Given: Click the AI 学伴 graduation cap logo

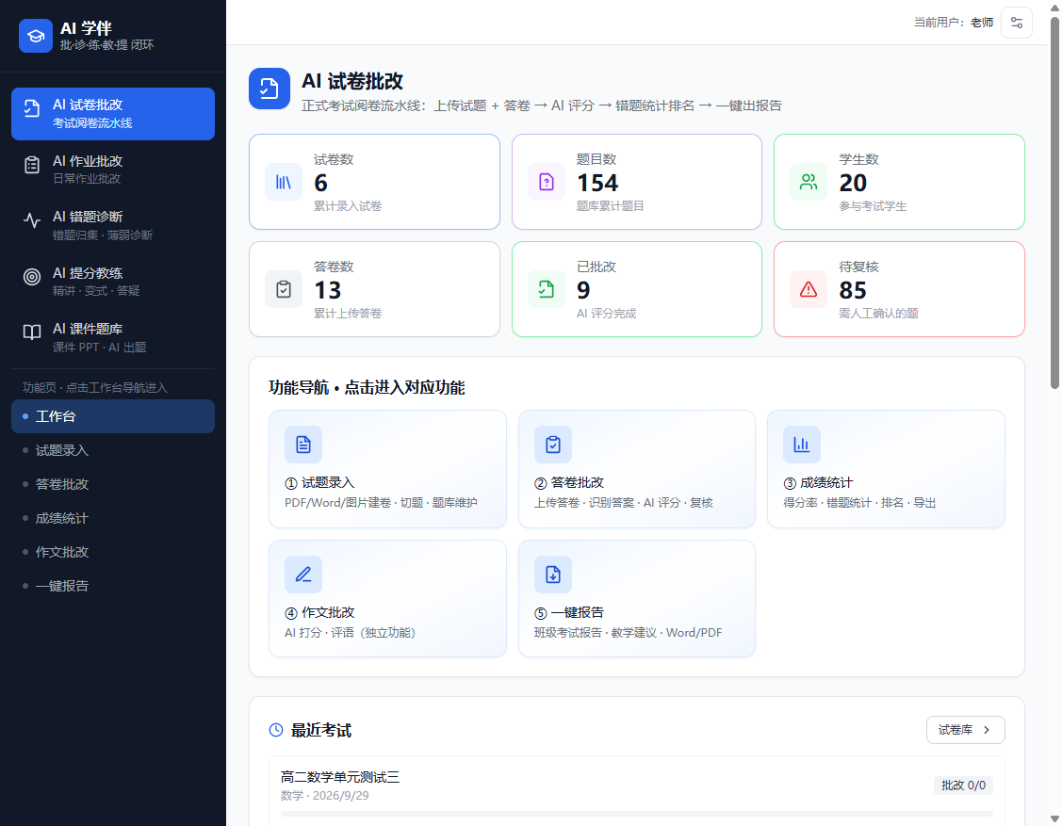Looking at the screenshot, I should 36,36.
